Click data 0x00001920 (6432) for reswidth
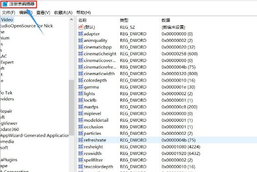The width and height of the screenshot is (257, 172). pyautogui.click(x=181, y=153)
